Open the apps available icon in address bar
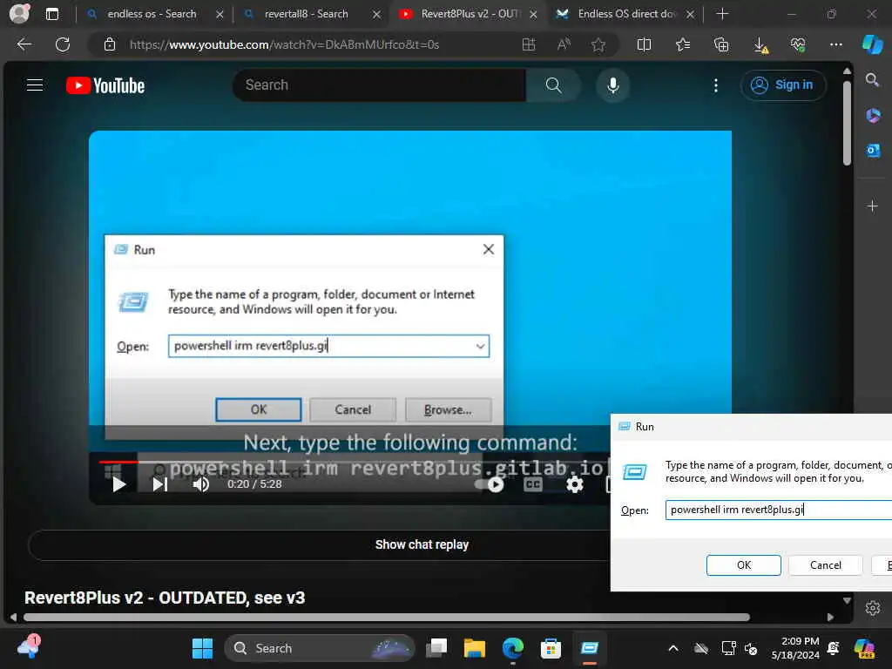This screenshot has width=892, height=669. [x=529, y=44]
